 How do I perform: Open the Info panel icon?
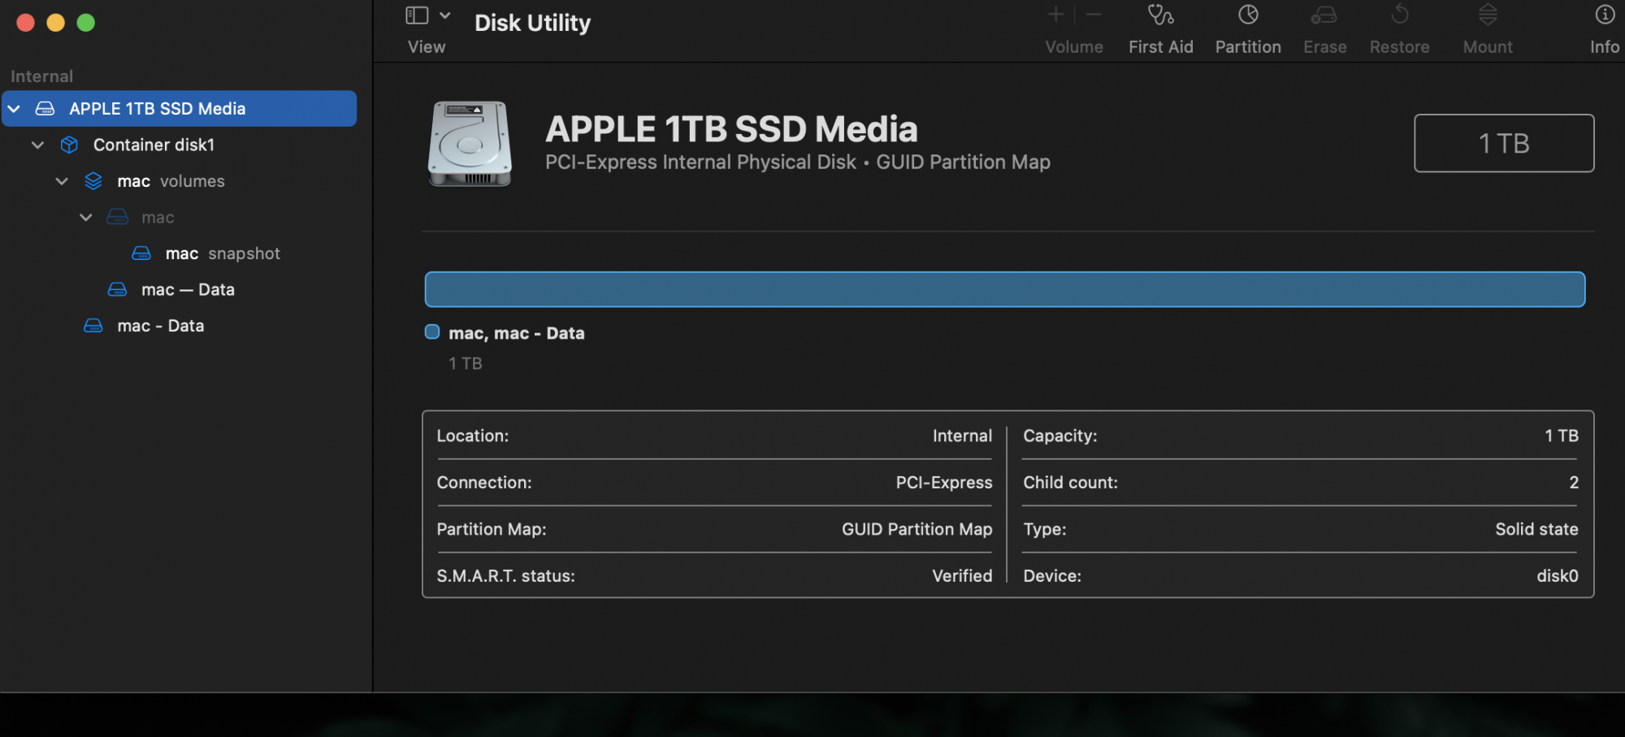pyautogui.click(x=1605, y=15)
